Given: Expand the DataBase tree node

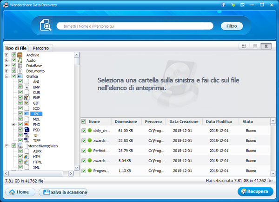Looking at the screenshot, I should [7, 66].
